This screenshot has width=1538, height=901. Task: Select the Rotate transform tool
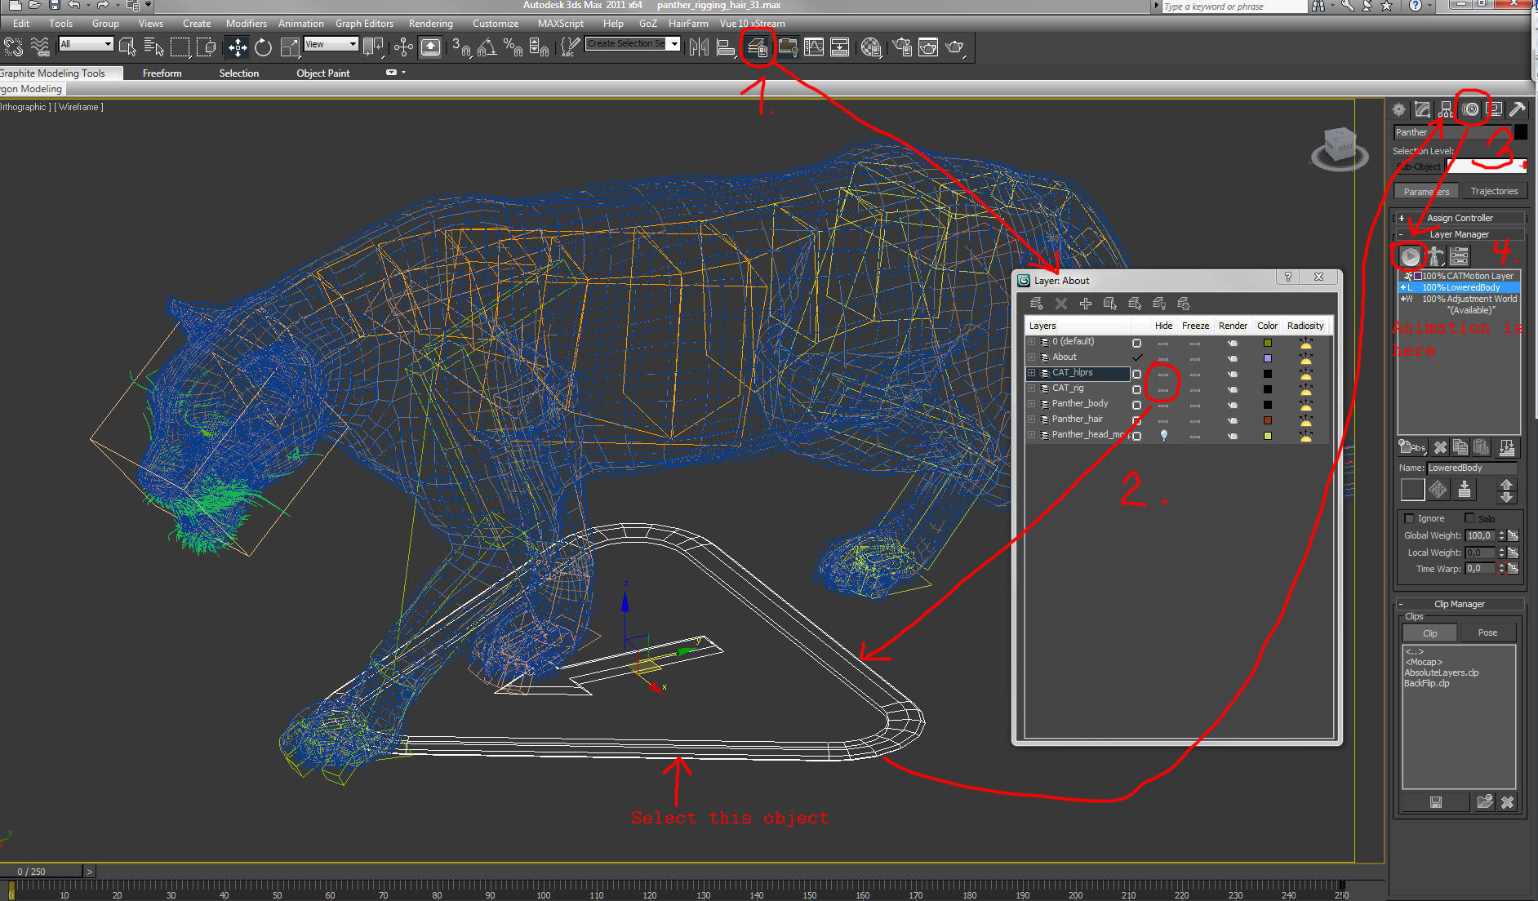pyautogui.click(x=263, y=47)
